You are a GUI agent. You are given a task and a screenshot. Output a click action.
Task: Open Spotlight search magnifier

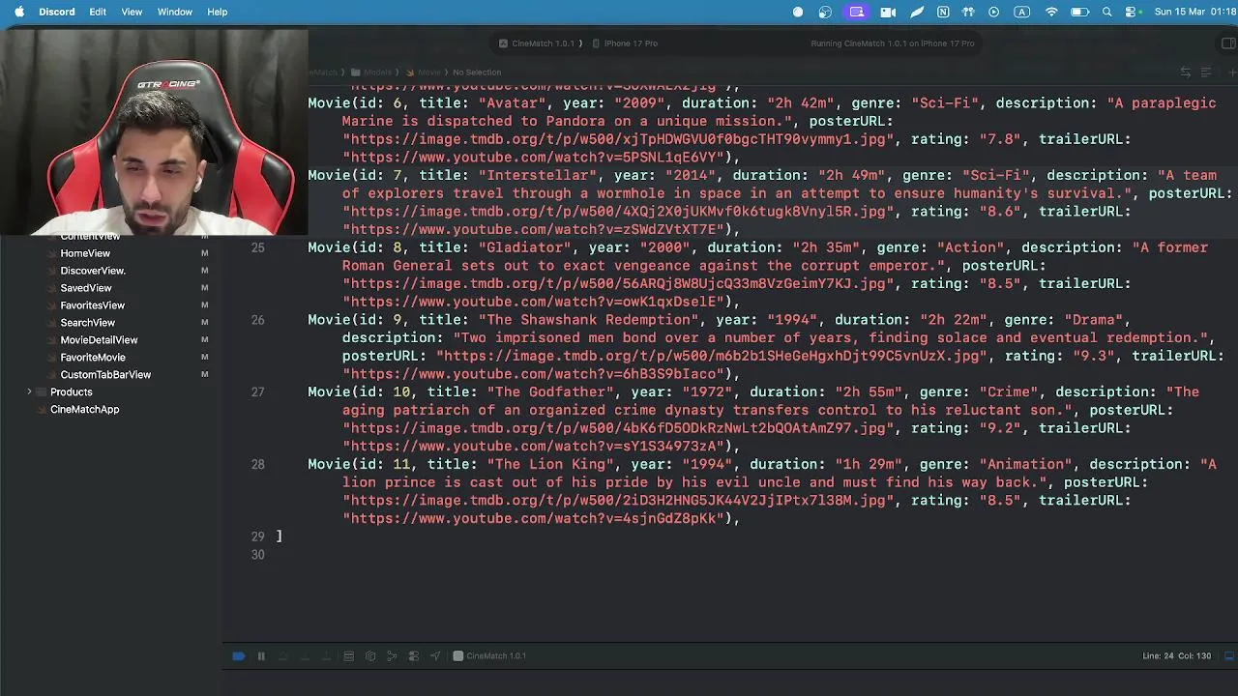[x=1107, y=12]
